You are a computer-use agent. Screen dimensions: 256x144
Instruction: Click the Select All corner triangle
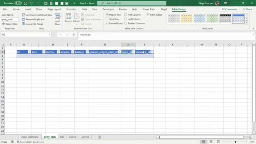coord(3,44)
